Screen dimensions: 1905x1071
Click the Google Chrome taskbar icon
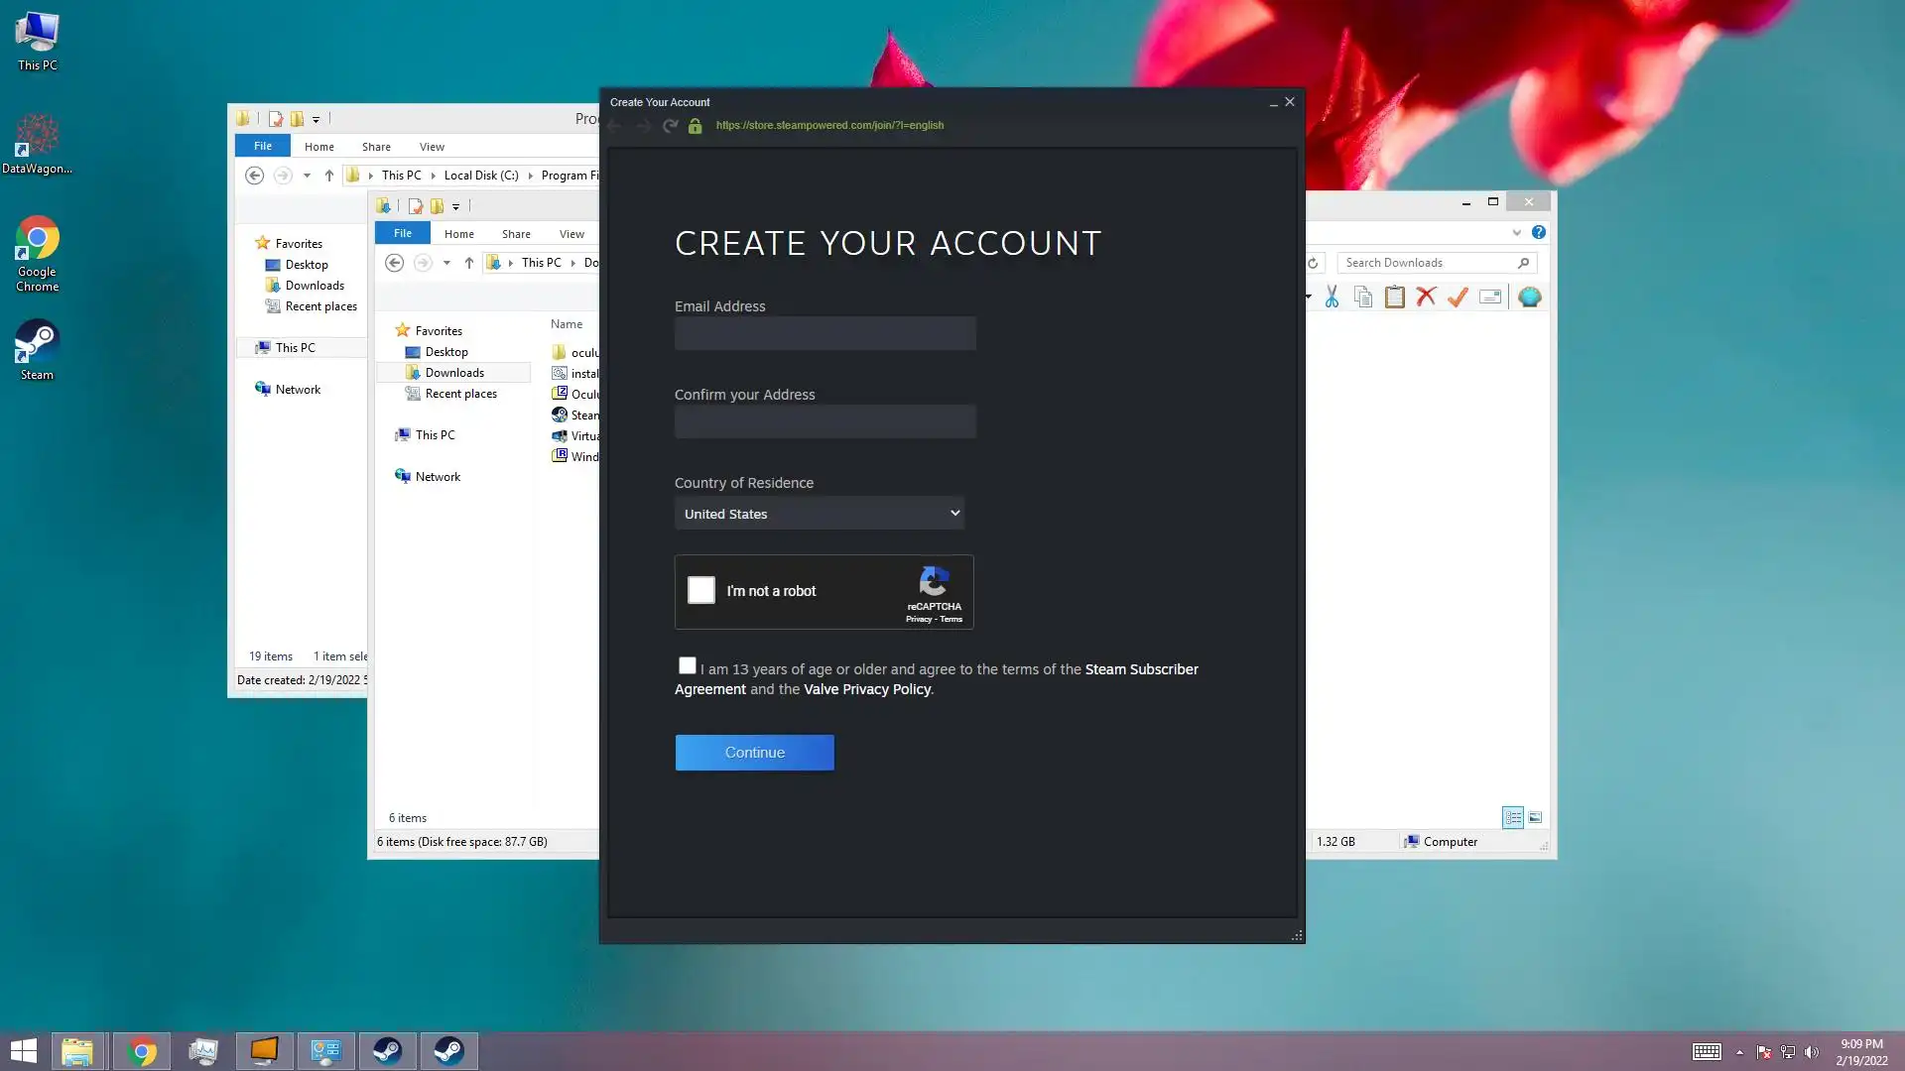[x=142, y=1051]
